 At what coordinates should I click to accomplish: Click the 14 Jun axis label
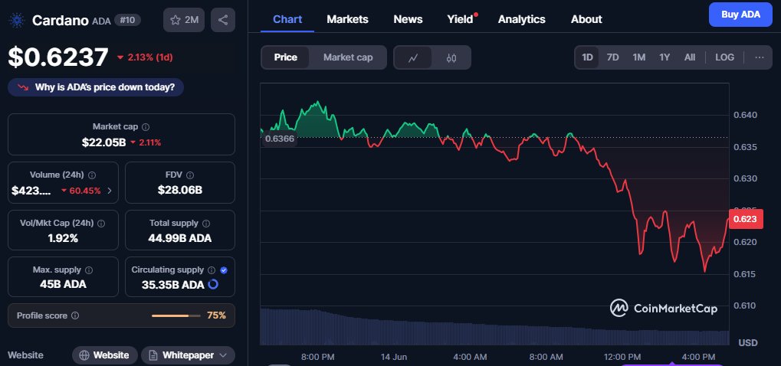click(x=393, y=357)
